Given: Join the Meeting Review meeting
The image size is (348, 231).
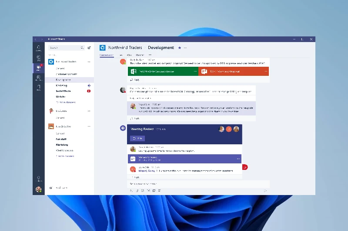Looking at the screenshot, I should [x=137, y=138].
